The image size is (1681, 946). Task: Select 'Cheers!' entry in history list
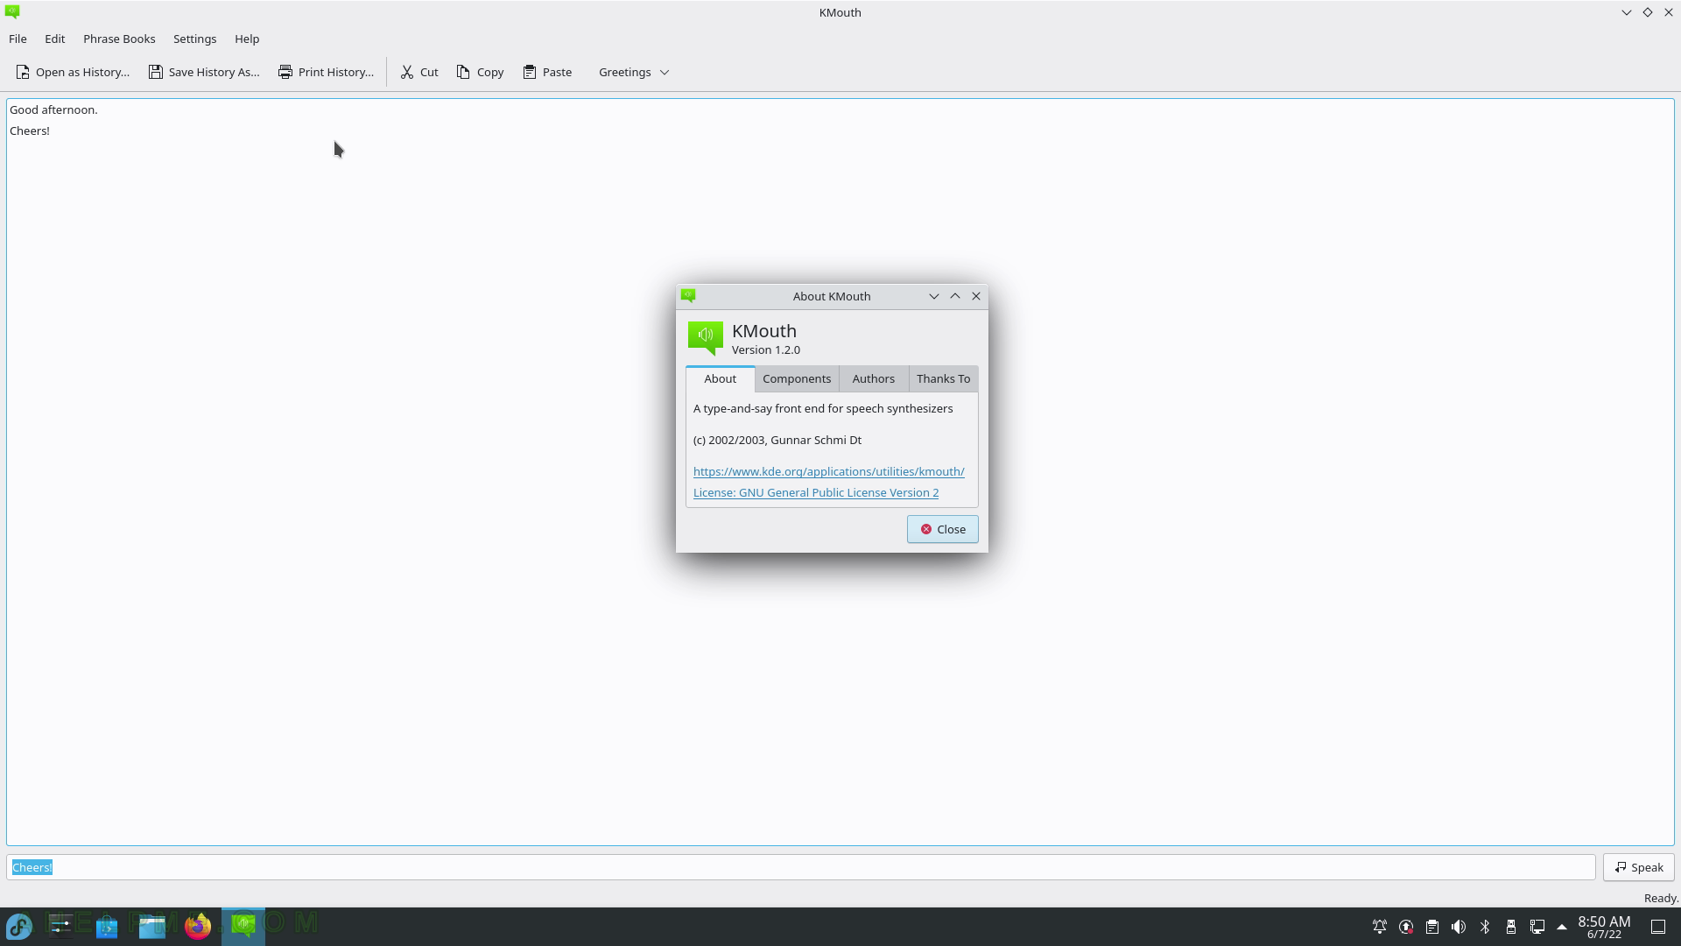pos(30,131)
